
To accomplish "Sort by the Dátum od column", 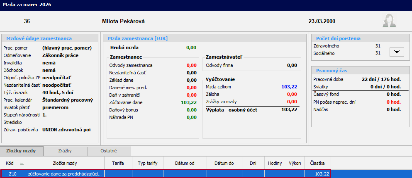I will coord(185,163).
